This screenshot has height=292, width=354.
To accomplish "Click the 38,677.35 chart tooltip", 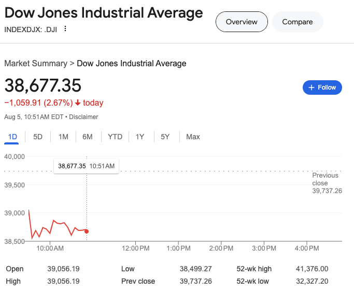I will [x=87, y=166].
